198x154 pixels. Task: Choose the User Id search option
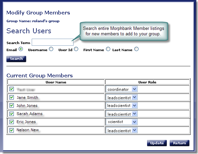pyautogui.click(x=76, y=49)
